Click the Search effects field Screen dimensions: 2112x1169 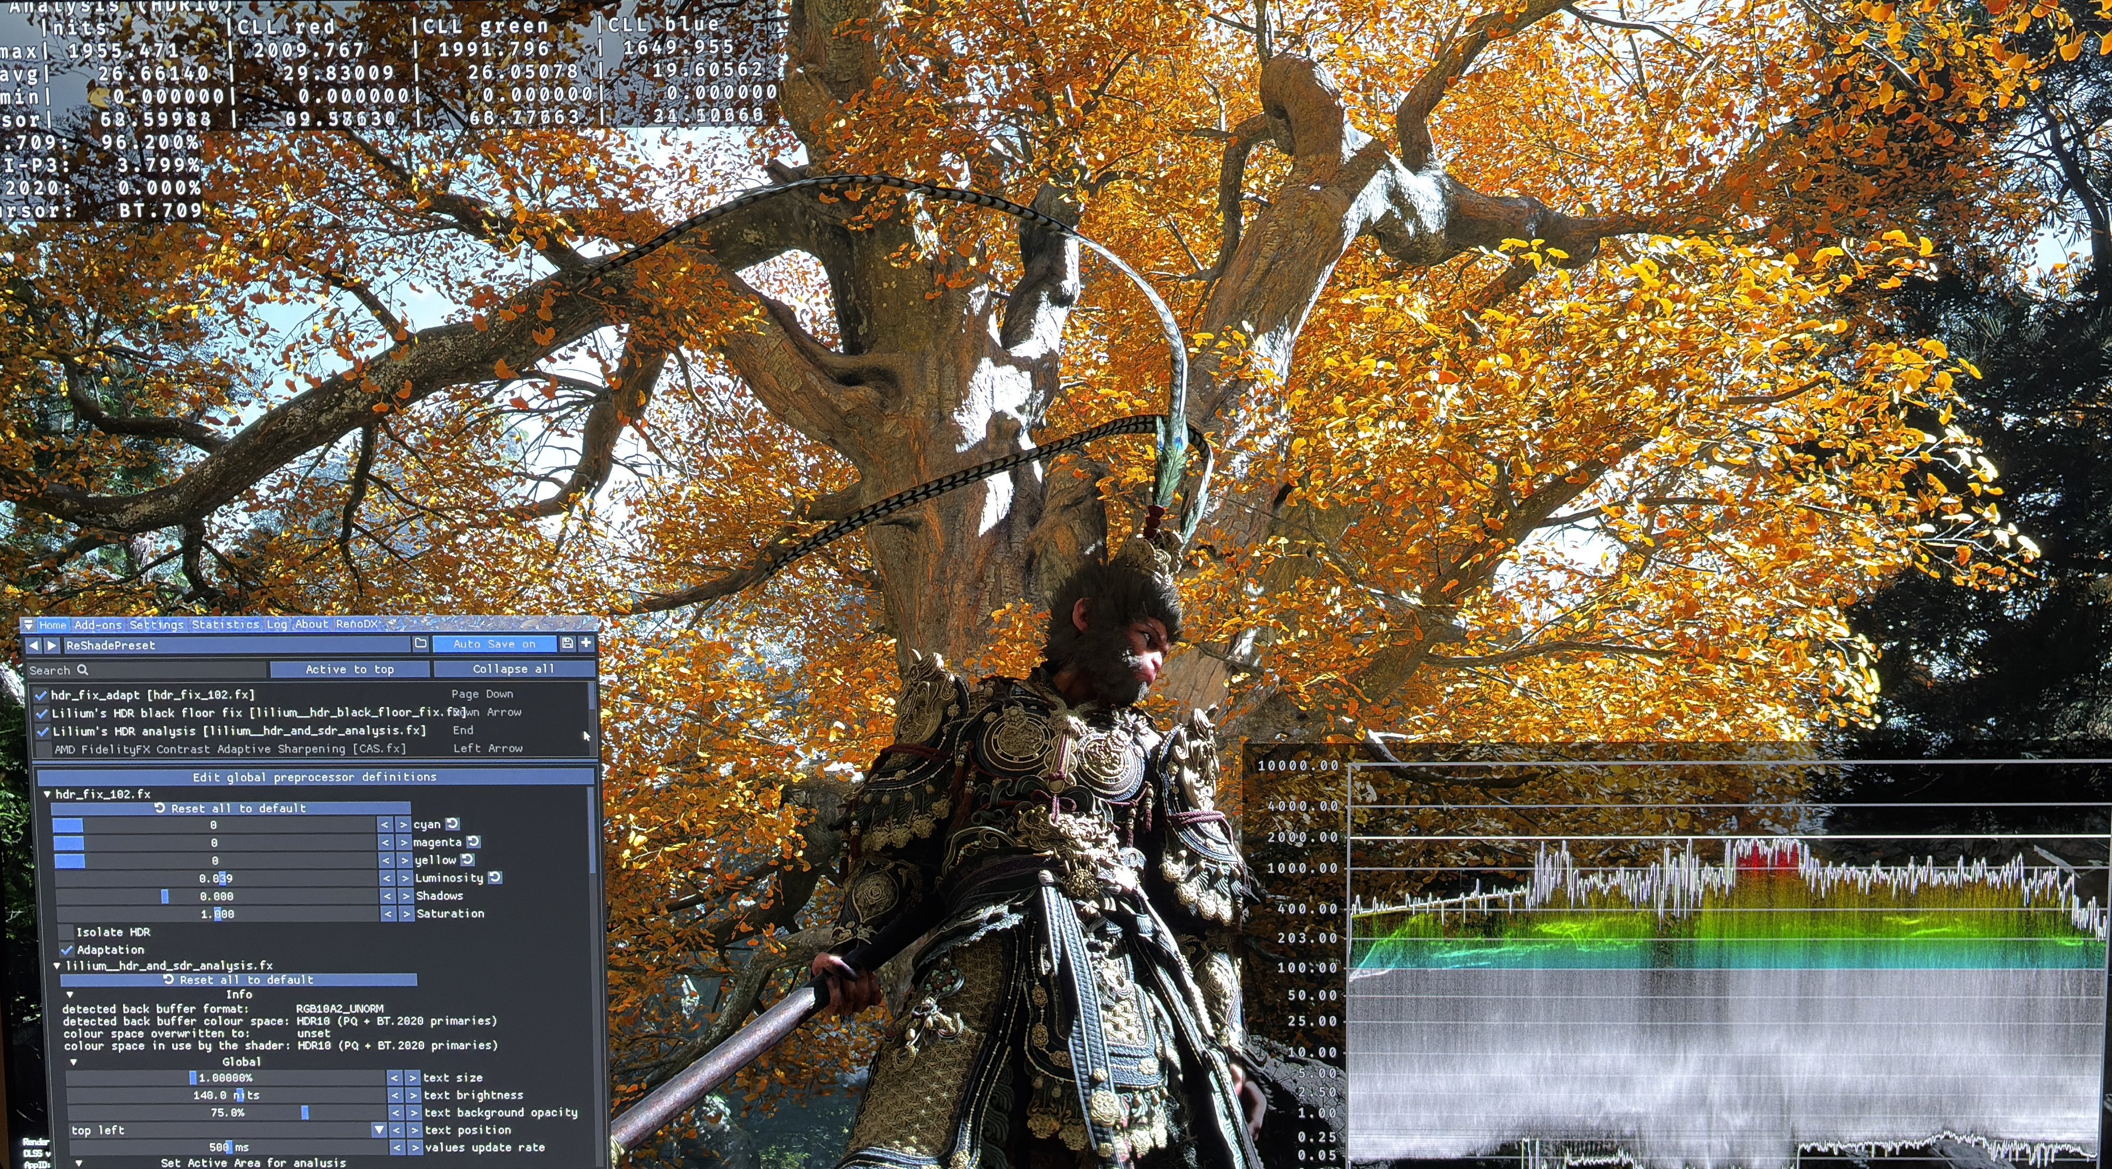pyautogui.click(x=146, y=671)
